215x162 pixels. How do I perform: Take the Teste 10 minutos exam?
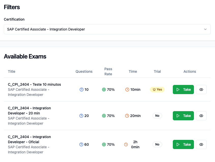click(x=183, y=90)
